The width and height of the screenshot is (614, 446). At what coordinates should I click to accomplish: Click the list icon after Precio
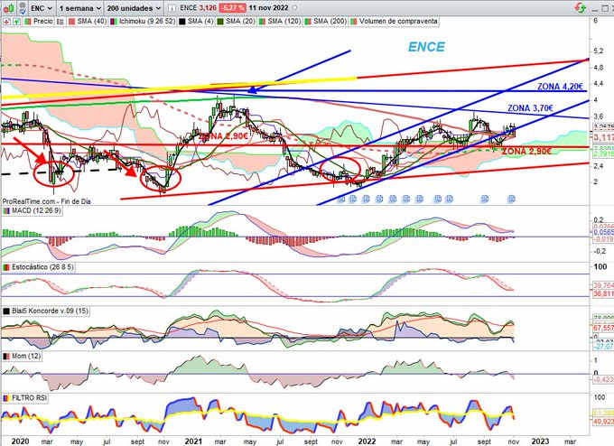pyautogui.click(x=60, y=22)
